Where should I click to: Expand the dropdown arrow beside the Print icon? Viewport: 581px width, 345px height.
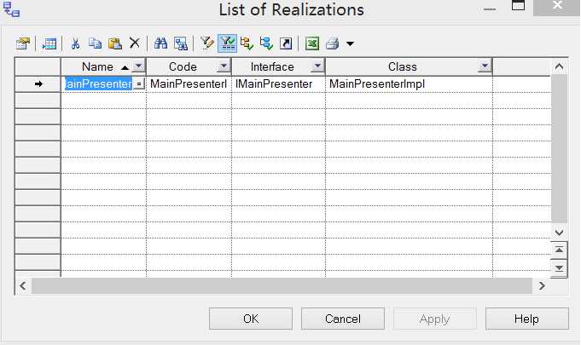[350, 43]
